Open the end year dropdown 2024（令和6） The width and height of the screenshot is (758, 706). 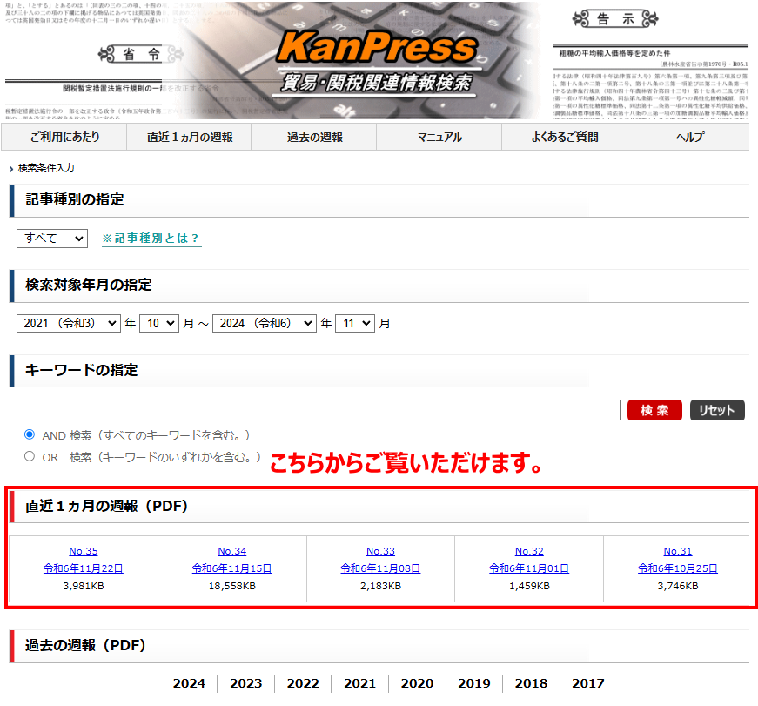pos(265,323)
